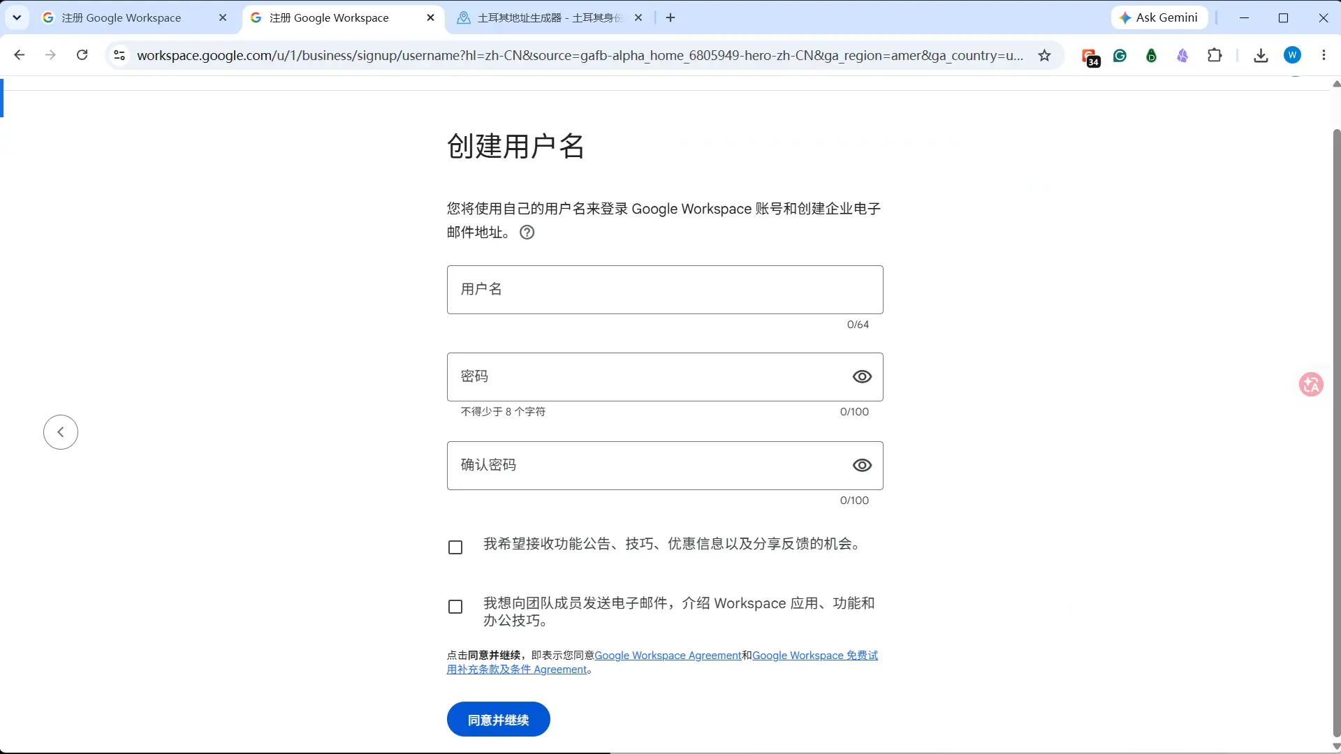Show password in the 确认密码 field
This screenshot has height=754, width=1341.
pyautogui.click(x=862, y=466)
